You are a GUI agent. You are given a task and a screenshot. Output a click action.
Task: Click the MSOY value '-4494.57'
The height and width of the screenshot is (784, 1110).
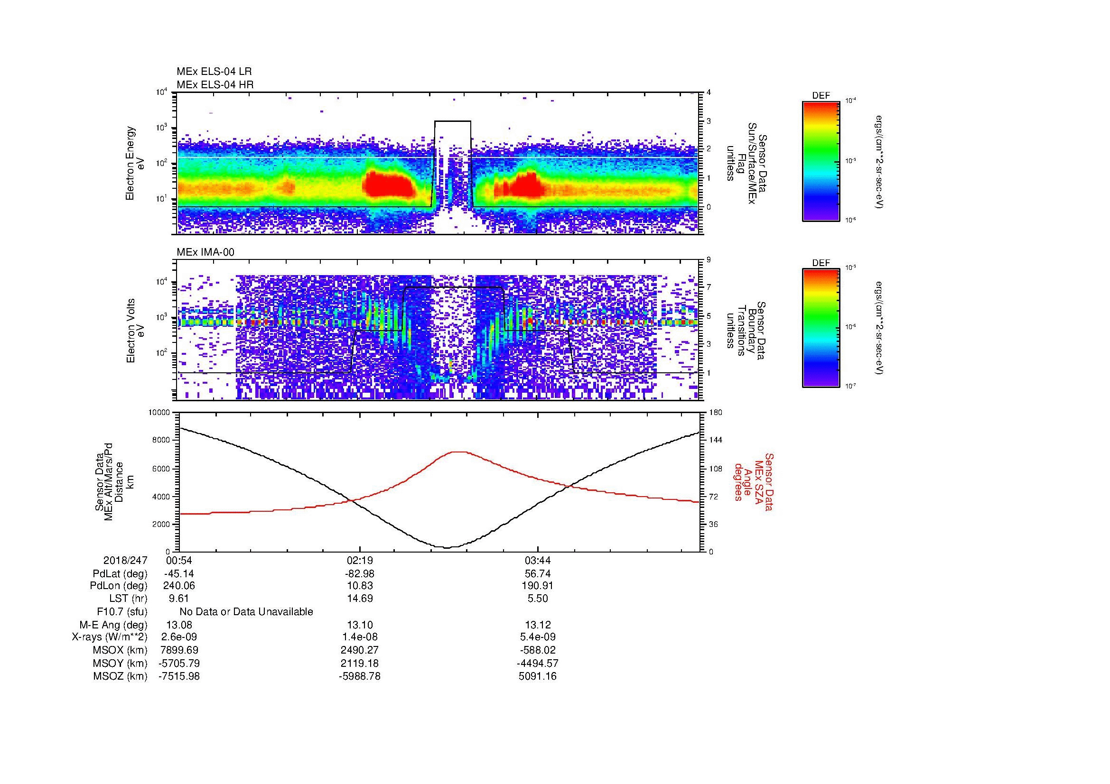pyautogui.click(x=538, y=663)
